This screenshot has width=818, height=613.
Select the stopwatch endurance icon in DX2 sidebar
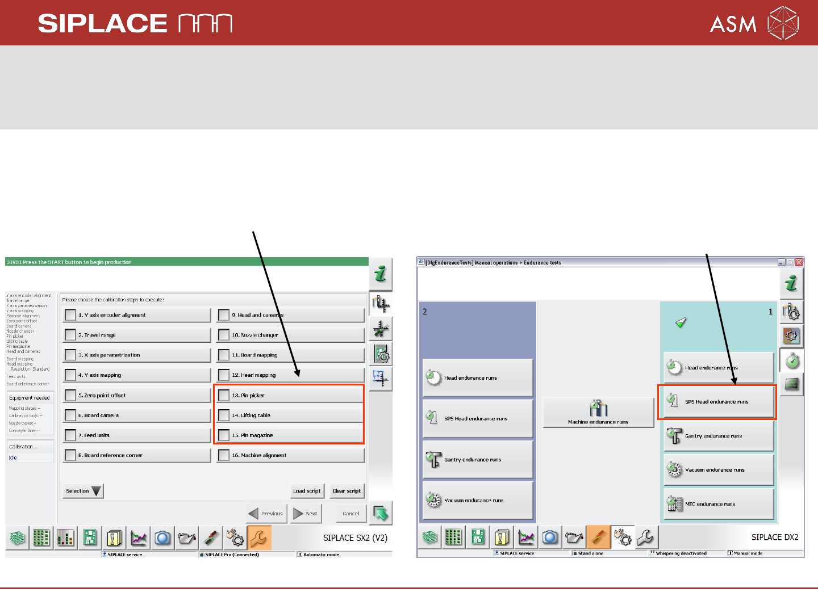tap(791, 360)
